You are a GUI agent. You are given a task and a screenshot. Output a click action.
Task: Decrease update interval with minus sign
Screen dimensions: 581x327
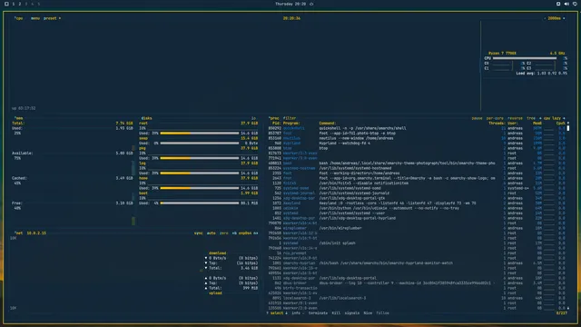tap(545, 18)
